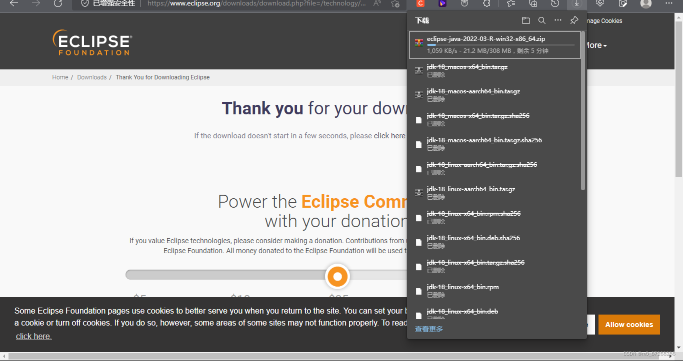683x361 pixels.
Task: Click 查看更多 to see more downloads
Action: 429,329
